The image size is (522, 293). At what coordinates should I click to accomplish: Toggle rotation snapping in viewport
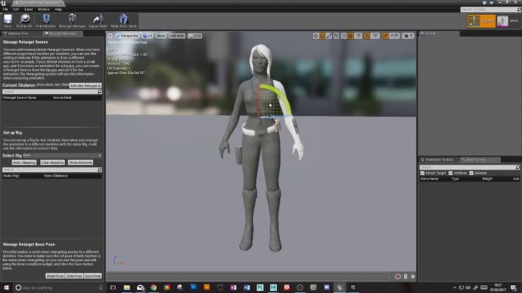click(x=367, y=35)
